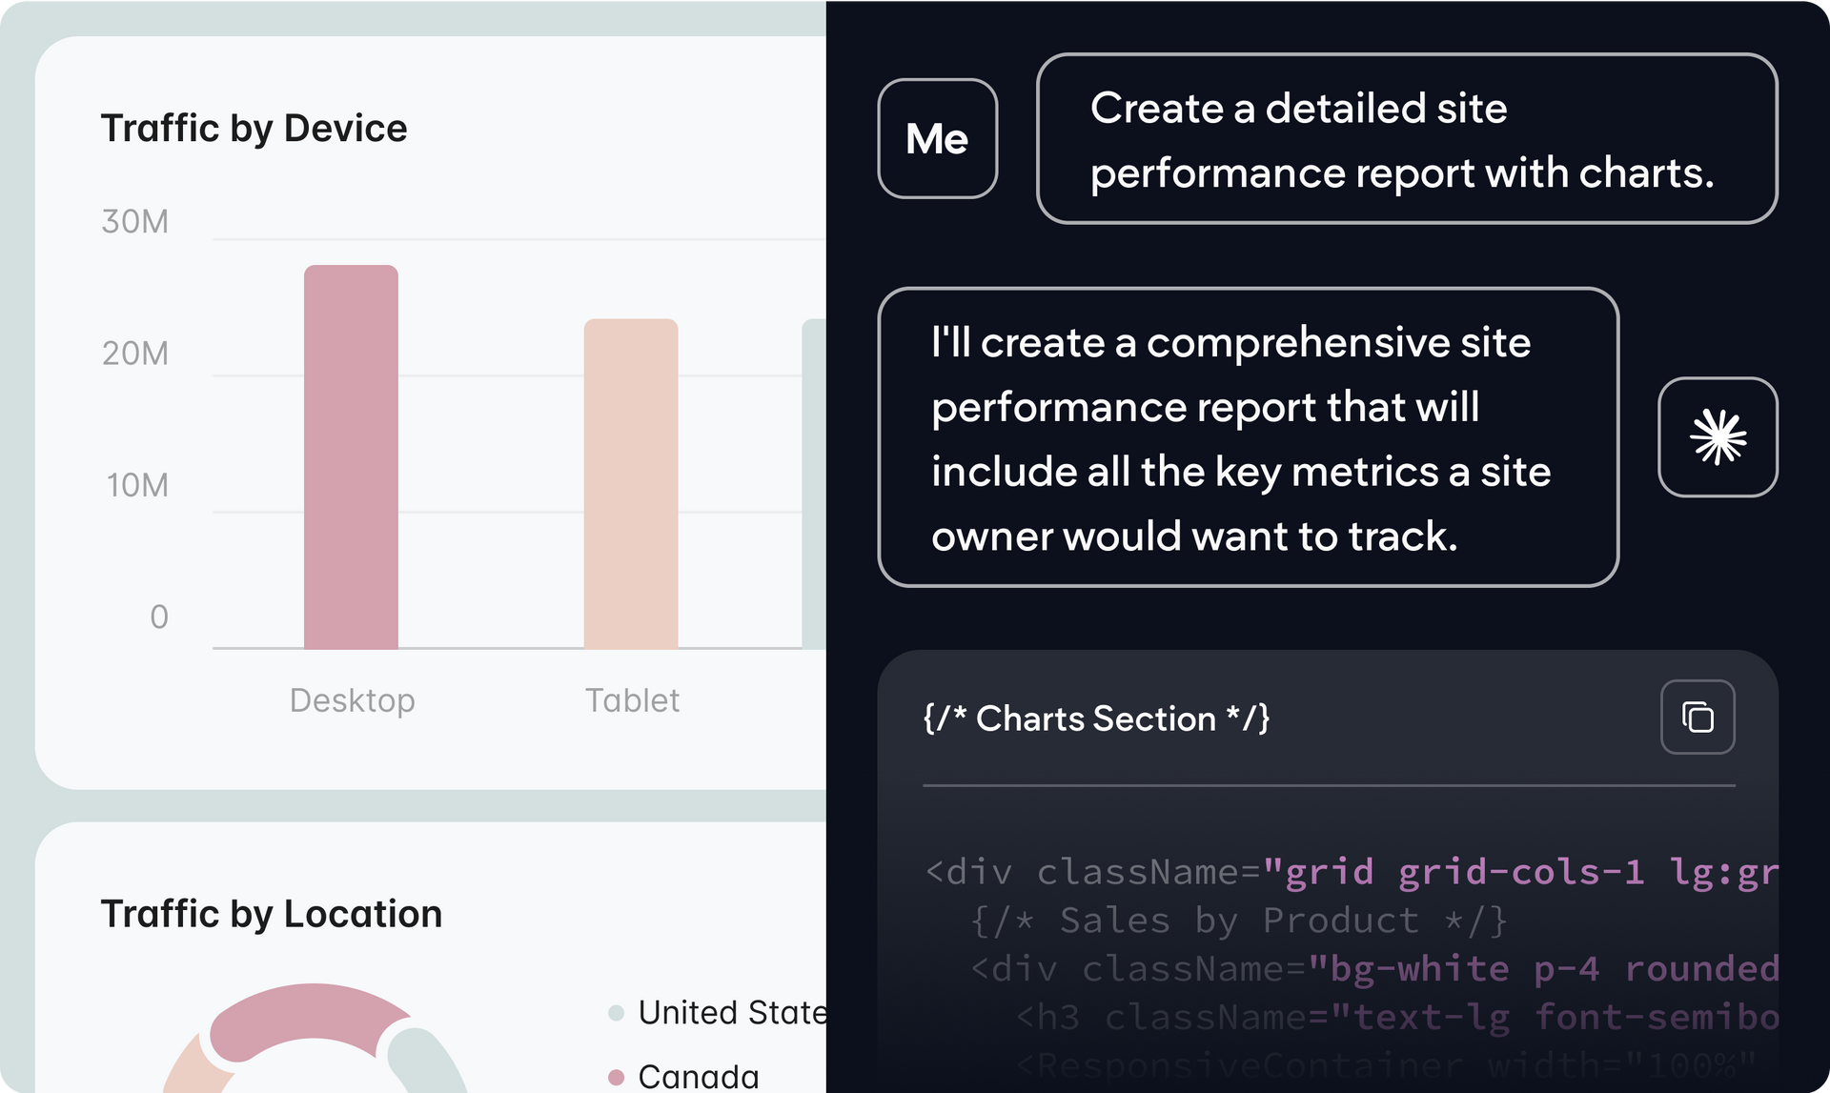The image size is (1830, 1093).
Task: Open the user prompt message bubble
Action: 1407,139
